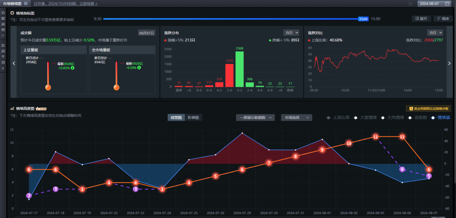Click the green 2-4 bar showing 306
Screen dimensions: 456x218
click(250, 85)
